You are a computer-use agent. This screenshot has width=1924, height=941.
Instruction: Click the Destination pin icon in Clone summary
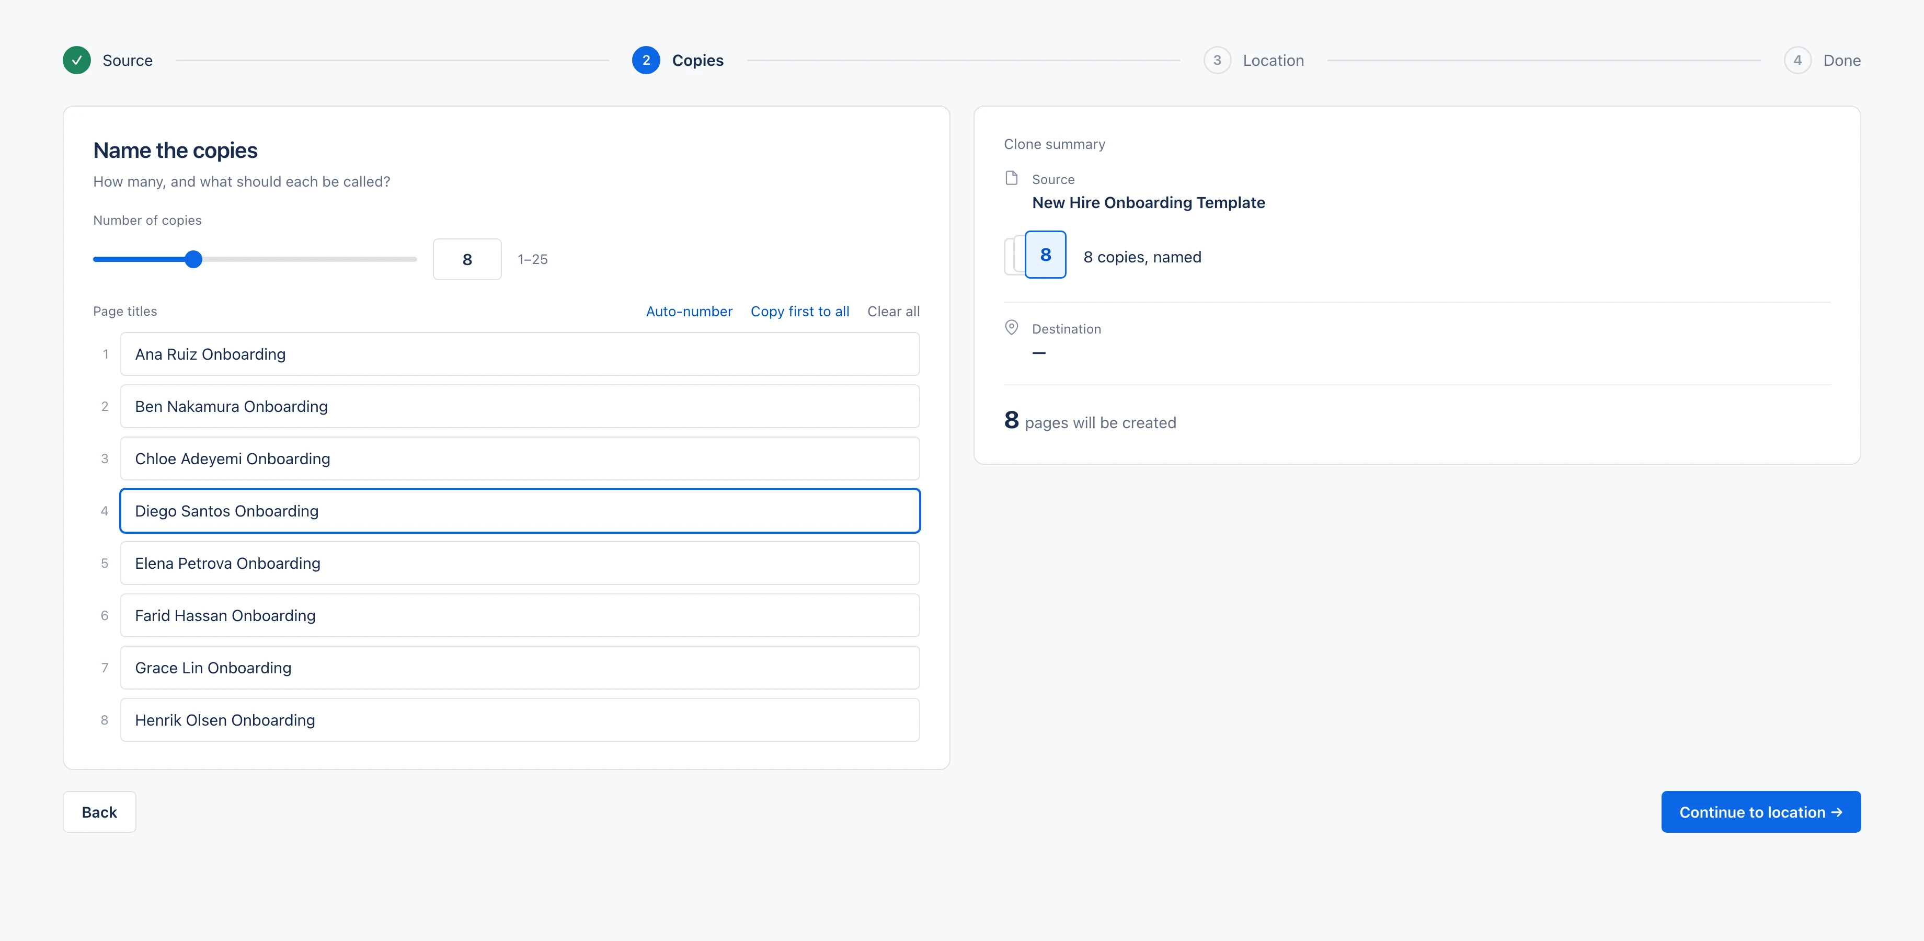(1011, 328)
